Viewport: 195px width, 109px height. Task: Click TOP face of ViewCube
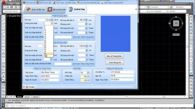click(176, 23)
